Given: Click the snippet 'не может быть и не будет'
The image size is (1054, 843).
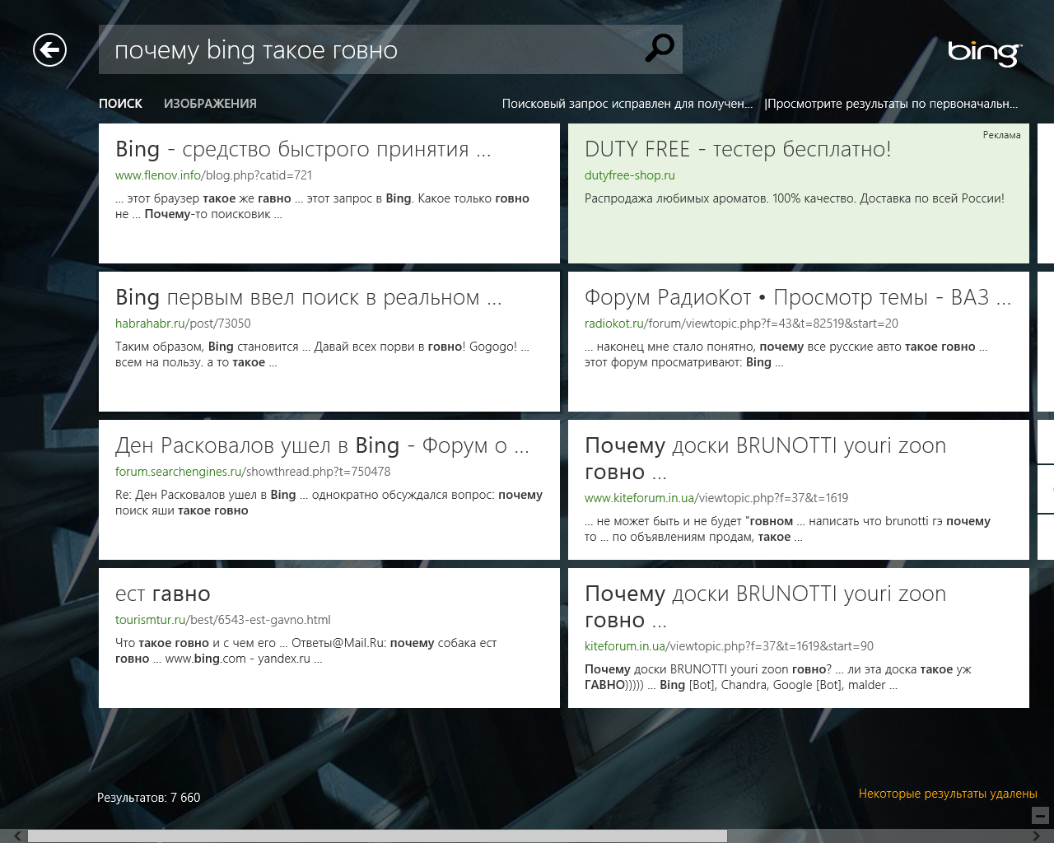Looking at the screenshot, I should coord(787,529).
